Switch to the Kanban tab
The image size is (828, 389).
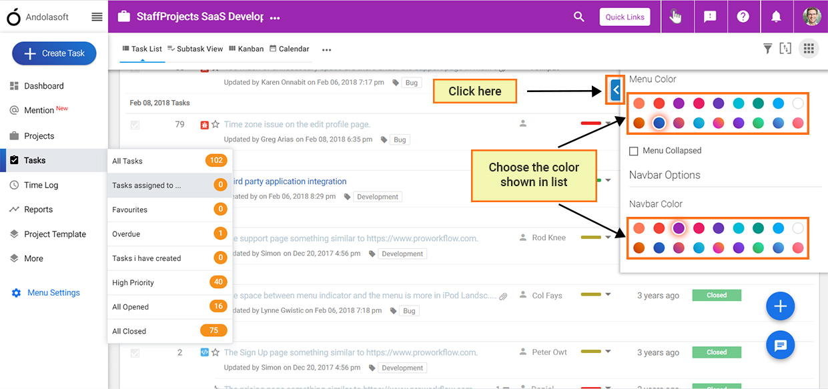click(246, 49)
